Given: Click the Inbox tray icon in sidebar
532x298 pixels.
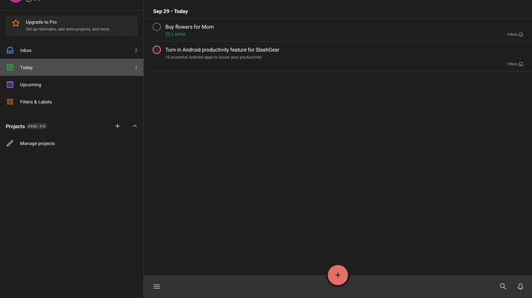Looking at the screenshot, I should click(x=10, y=50).
